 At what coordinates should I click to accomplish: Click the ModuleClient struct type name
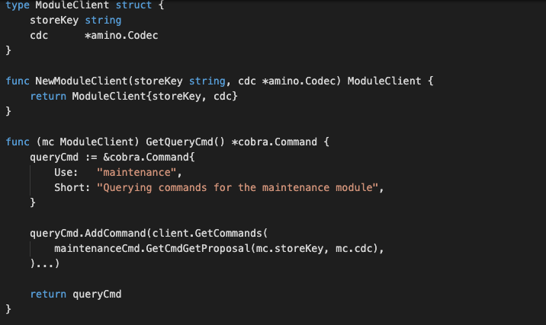click(x=72, y=5)
